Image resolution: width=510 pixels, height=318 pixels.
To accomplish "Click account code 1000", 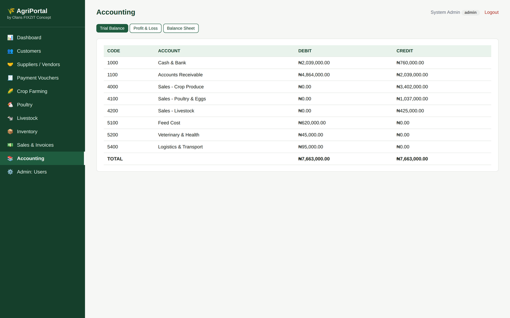I will point(113,63).
